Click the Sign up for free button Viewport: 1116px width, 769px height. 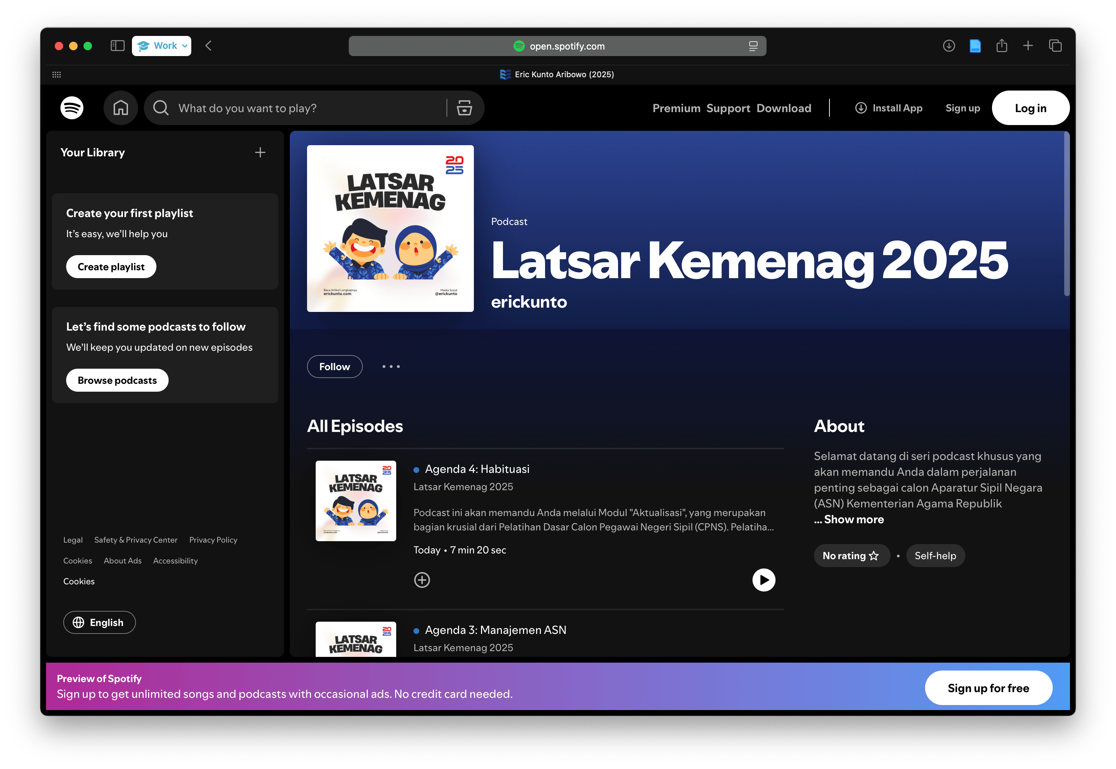click(988, 688)
